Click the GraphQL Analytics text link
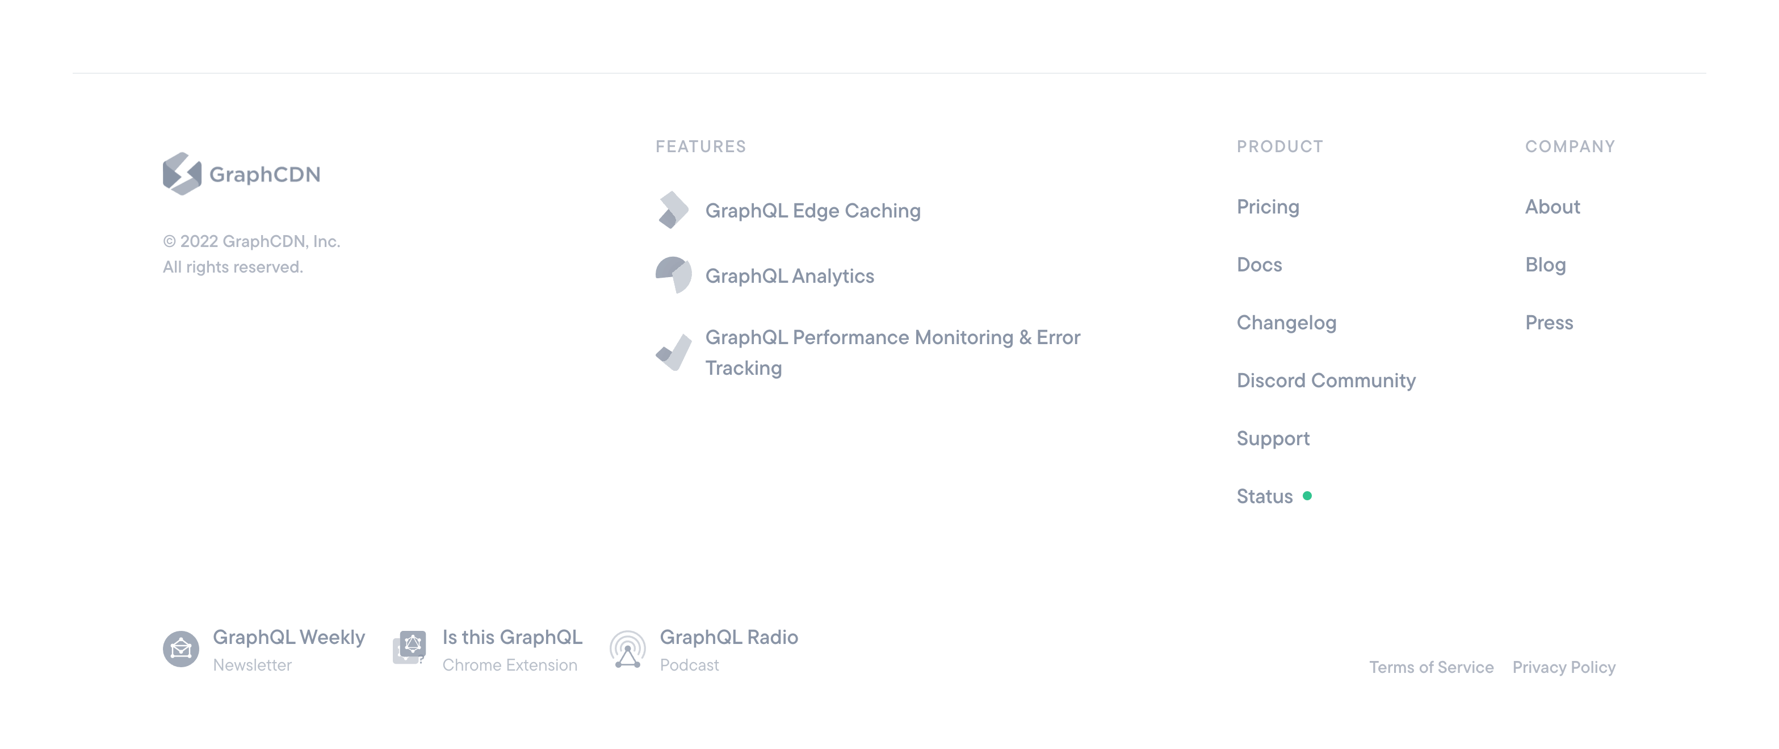The width and height of the screenshot is (1779, 749). [x=790, y=275]
